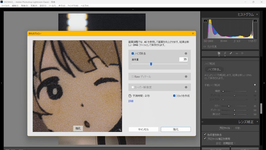This screenshot has height=150, width=266.
Task: Toggle the スタックを作成 checkbox
Action: (x=174, y=96)
